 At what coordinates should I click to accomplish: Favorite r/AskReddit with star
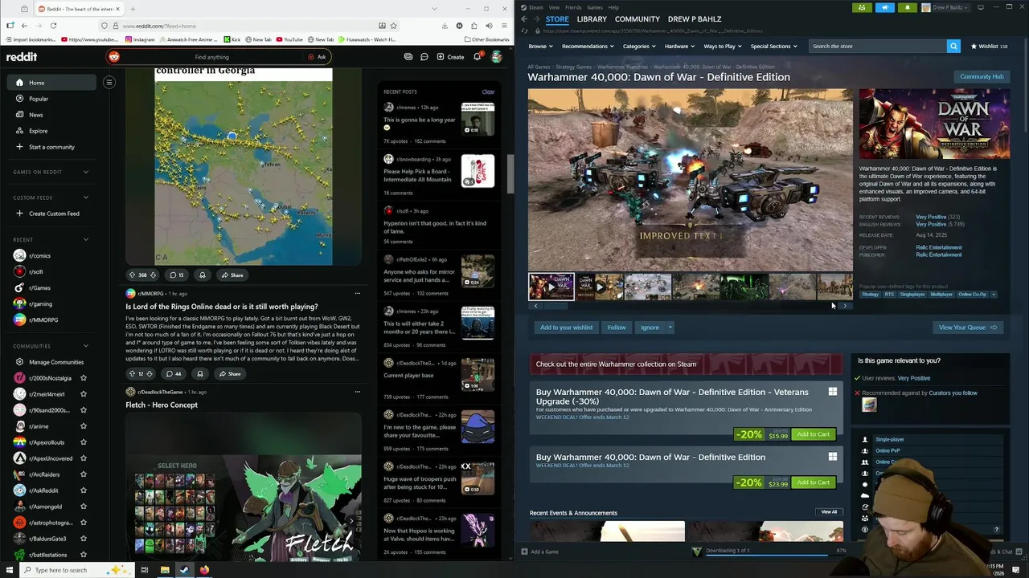(84, 490)
